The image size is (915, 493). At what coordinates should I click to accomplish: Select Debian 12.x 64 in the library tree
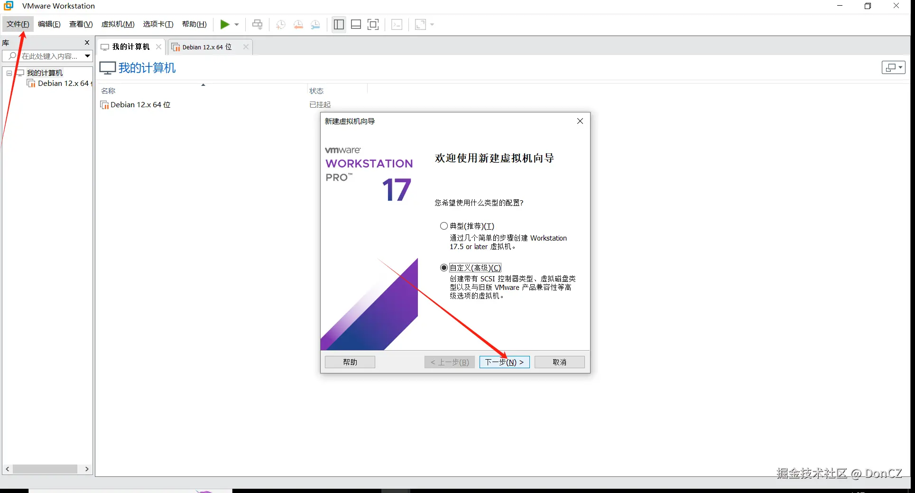tap(63, 84)
